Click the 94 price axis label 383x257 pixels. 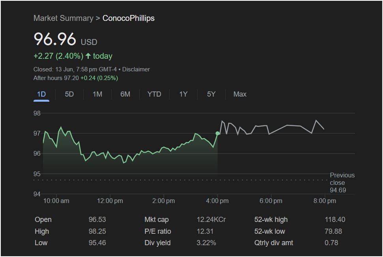pyautogui.click(x=37, y=194)
